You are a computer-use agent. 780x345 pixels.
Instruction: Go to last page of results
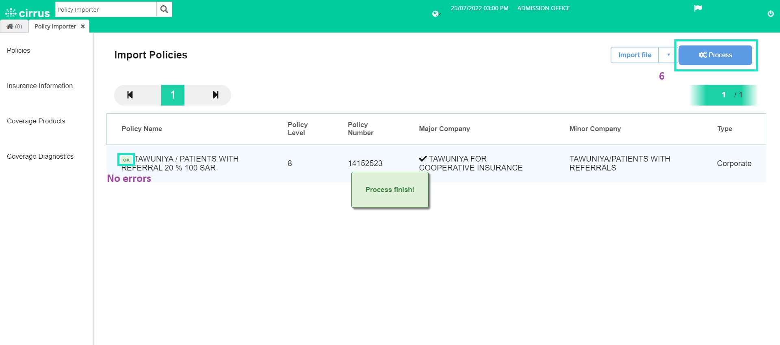pos(216,95)
